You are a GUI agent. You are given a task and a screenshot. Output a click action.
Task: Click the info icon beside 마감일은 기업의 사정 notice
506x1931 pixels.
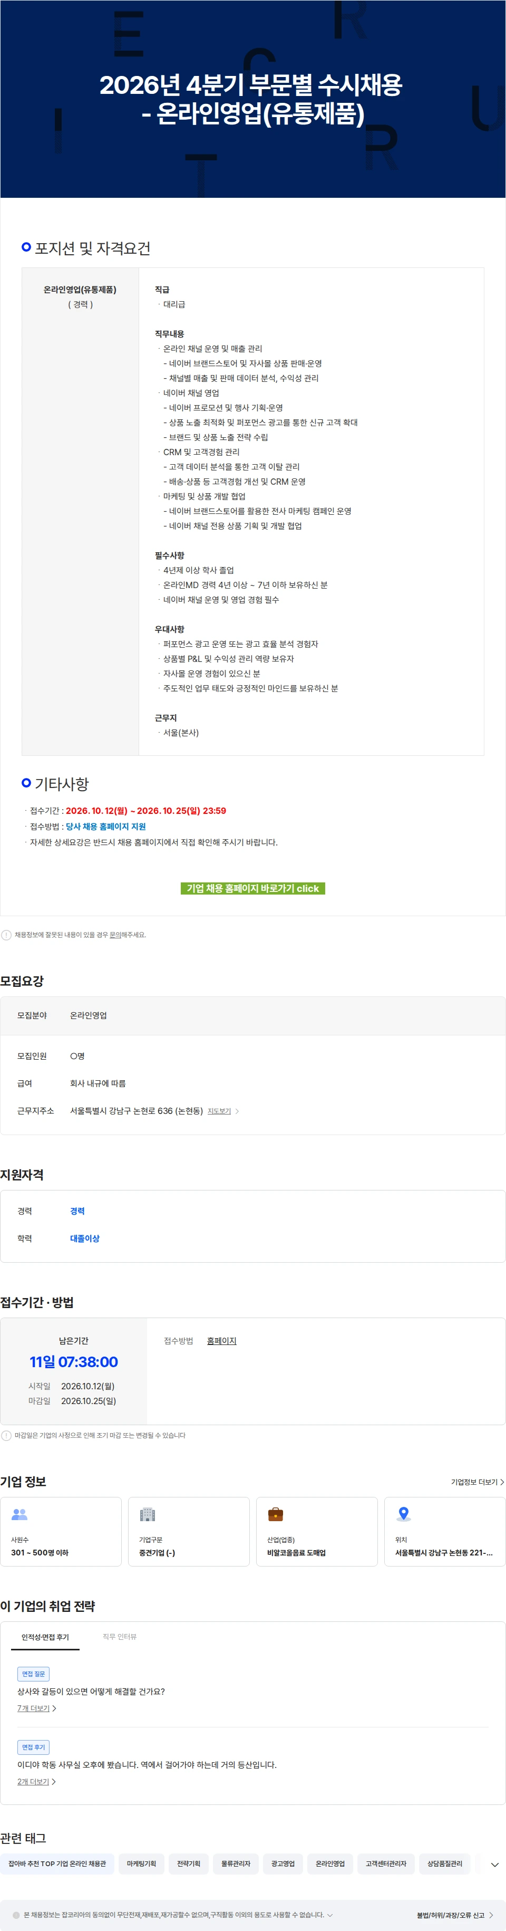(x=6, y=1436)
